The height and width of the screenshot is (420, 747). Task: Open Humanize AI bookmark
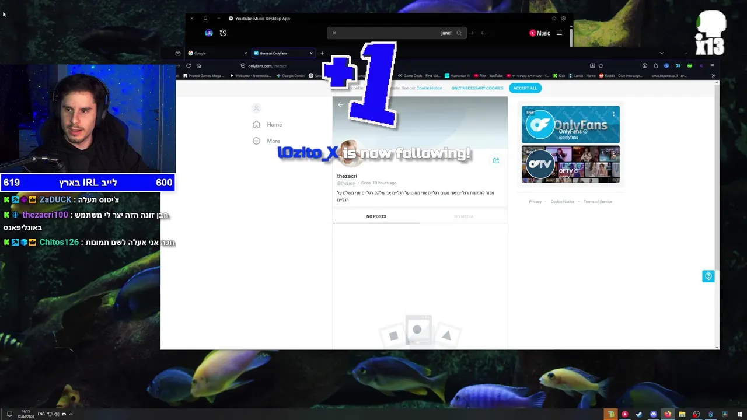point(458,76)
